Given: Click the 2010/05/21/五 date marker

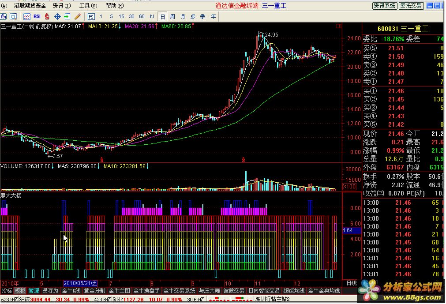Looking at the screenshot, I should click(80, 283).
